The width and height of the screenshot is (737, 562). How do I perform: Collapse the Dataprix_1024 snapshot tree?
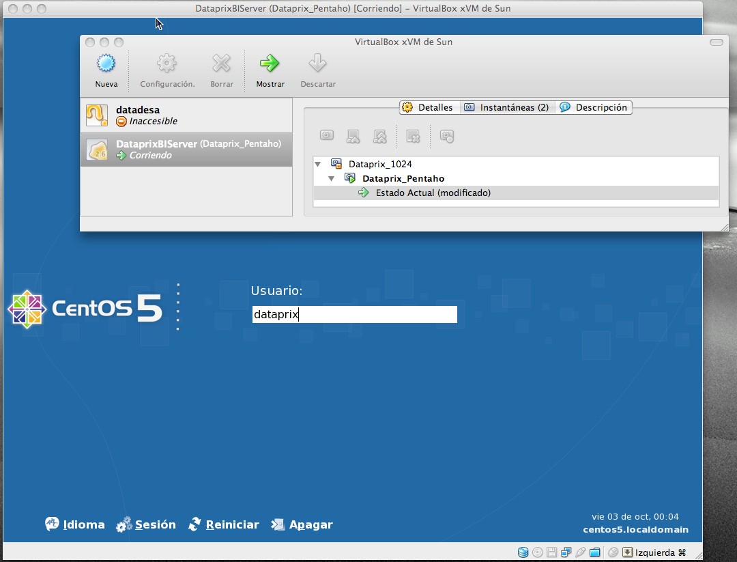tap(318, 164)
